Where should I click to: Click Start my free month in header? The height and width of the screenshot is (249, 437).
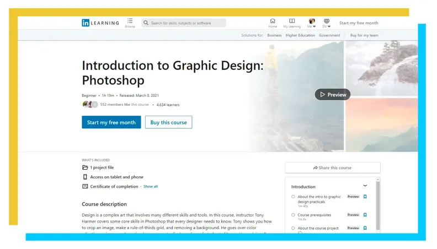click(359, 23)
